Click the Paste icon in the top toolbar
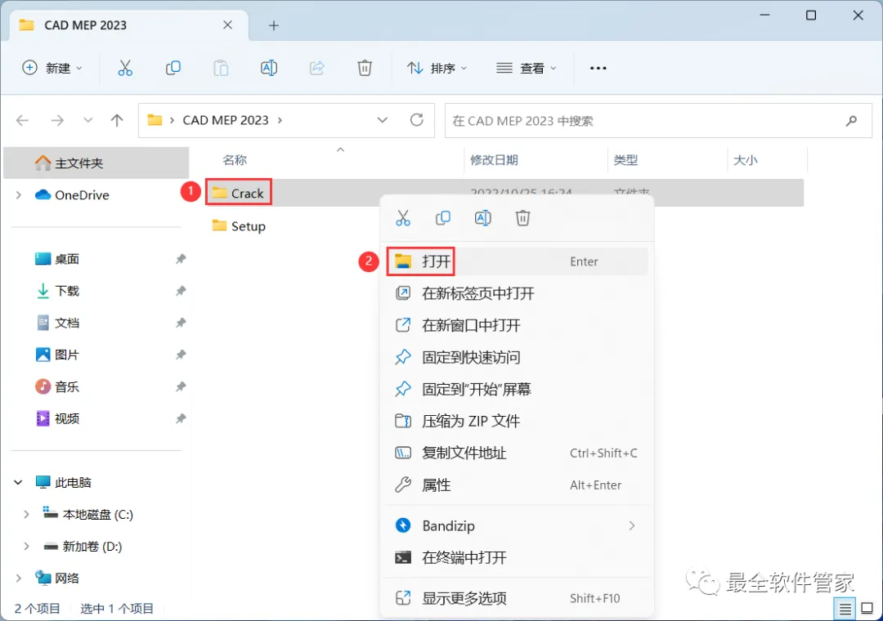 tap(221, 68)
